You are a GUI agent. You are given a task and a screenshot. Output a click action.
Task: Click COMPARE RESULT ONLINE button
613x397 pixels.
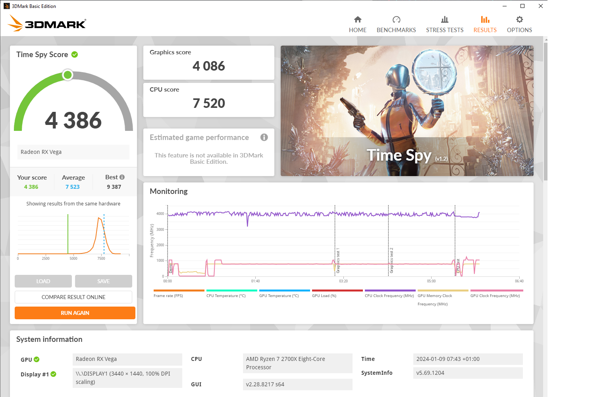click(x=73, y=297)
